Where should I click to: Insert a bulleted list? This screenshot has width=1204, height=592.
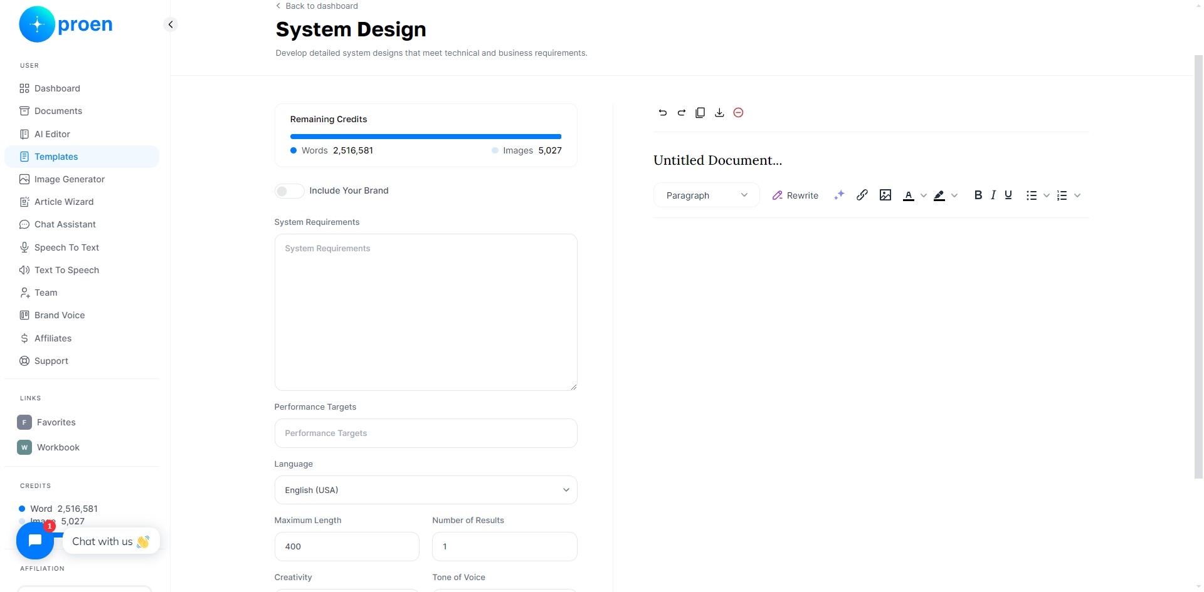pos(1032,195)
